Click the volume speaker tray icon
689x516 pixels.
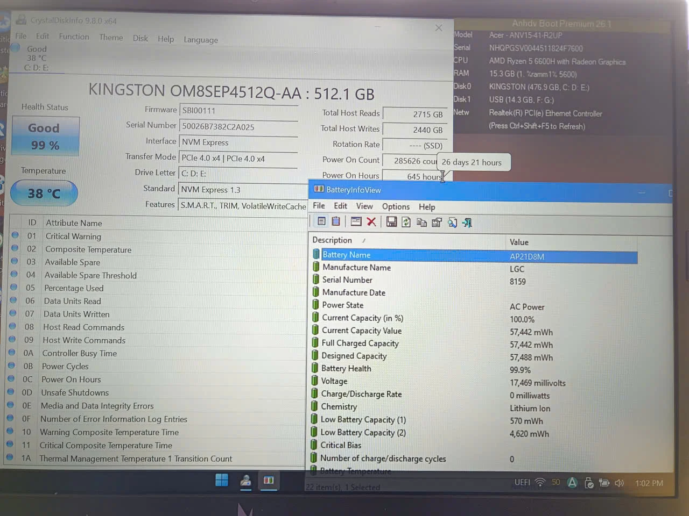click(x=620, y=483)
